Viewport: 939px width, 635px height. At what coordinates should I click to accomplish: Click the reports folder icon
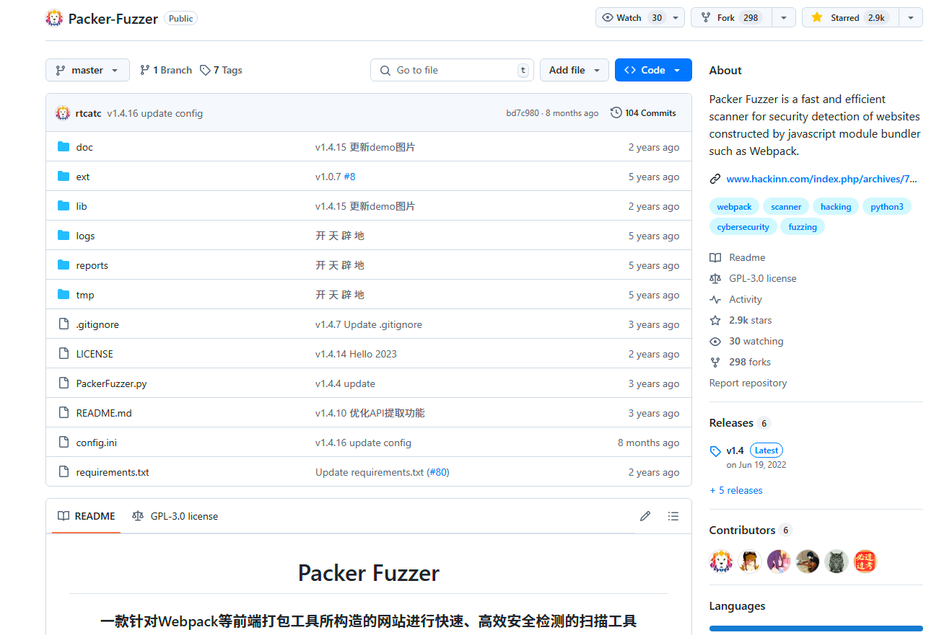[x=64, y=265]
